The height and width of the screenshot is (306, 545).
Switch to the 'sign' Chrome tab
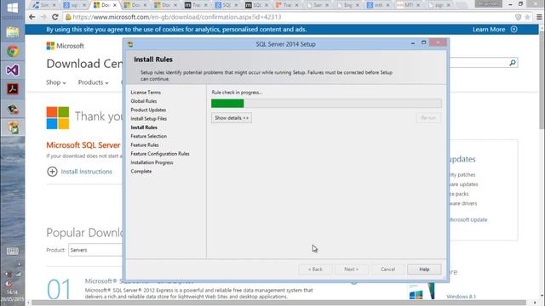[x=439, y=5]
